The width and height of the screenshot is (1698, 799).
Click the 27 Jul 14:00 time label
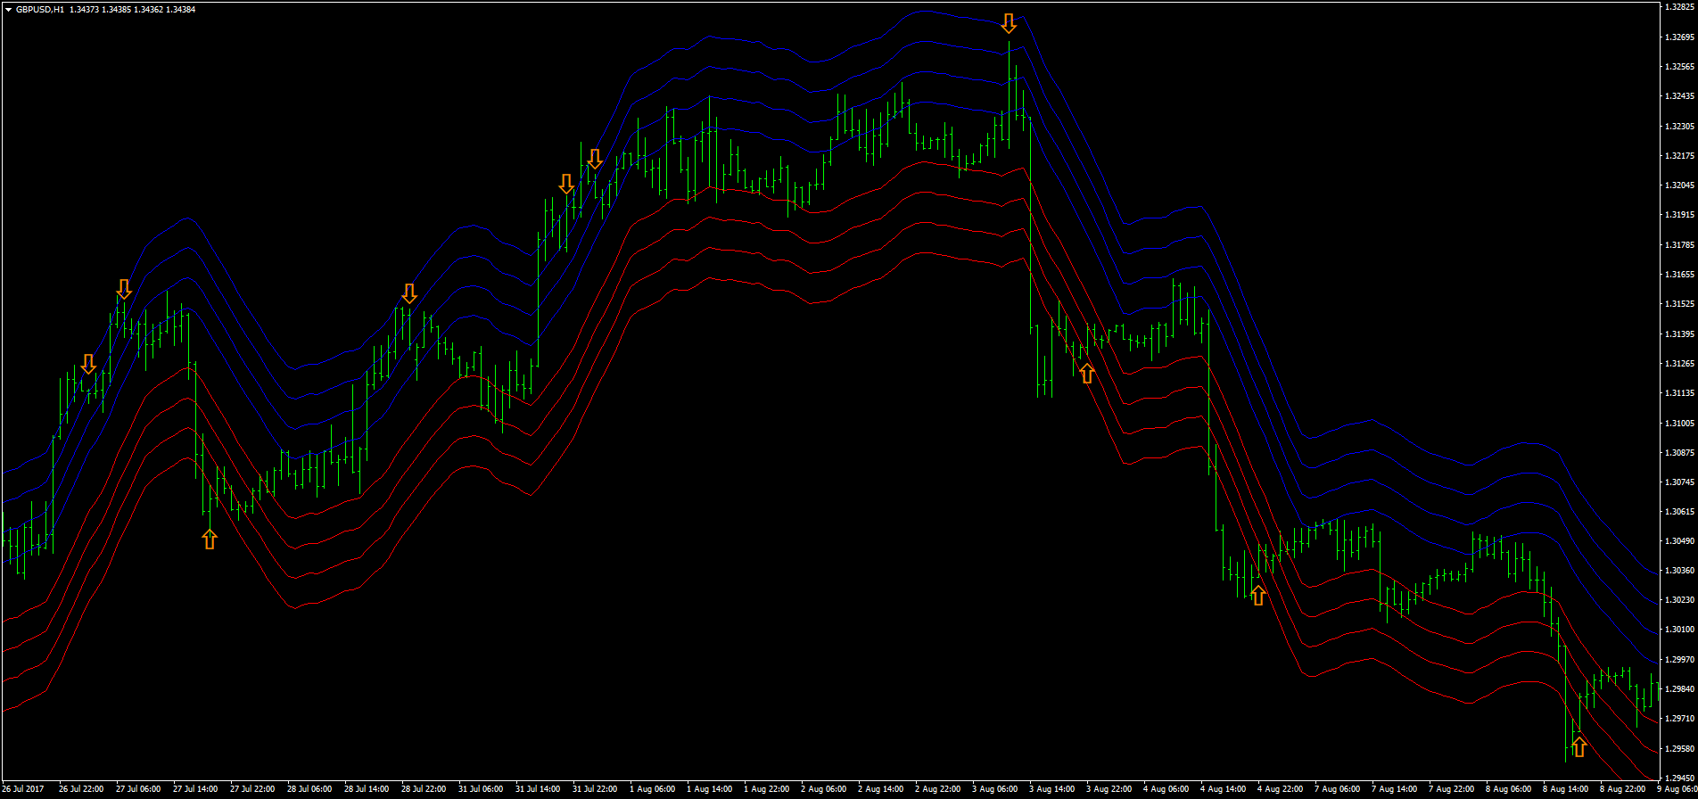(x=195, y=789)
